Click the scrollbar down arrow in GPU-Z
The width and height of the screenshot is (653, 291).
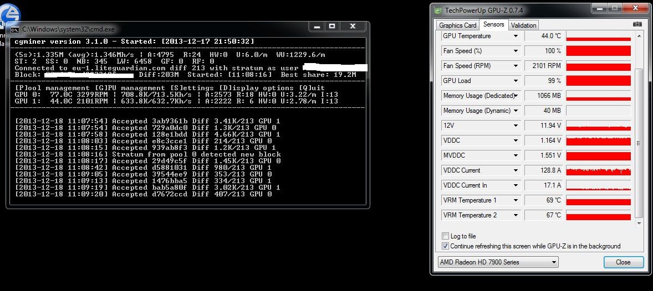640,224
